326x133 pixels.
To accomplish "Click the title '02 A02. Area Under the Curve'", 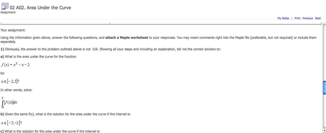I will pos(40,8).
